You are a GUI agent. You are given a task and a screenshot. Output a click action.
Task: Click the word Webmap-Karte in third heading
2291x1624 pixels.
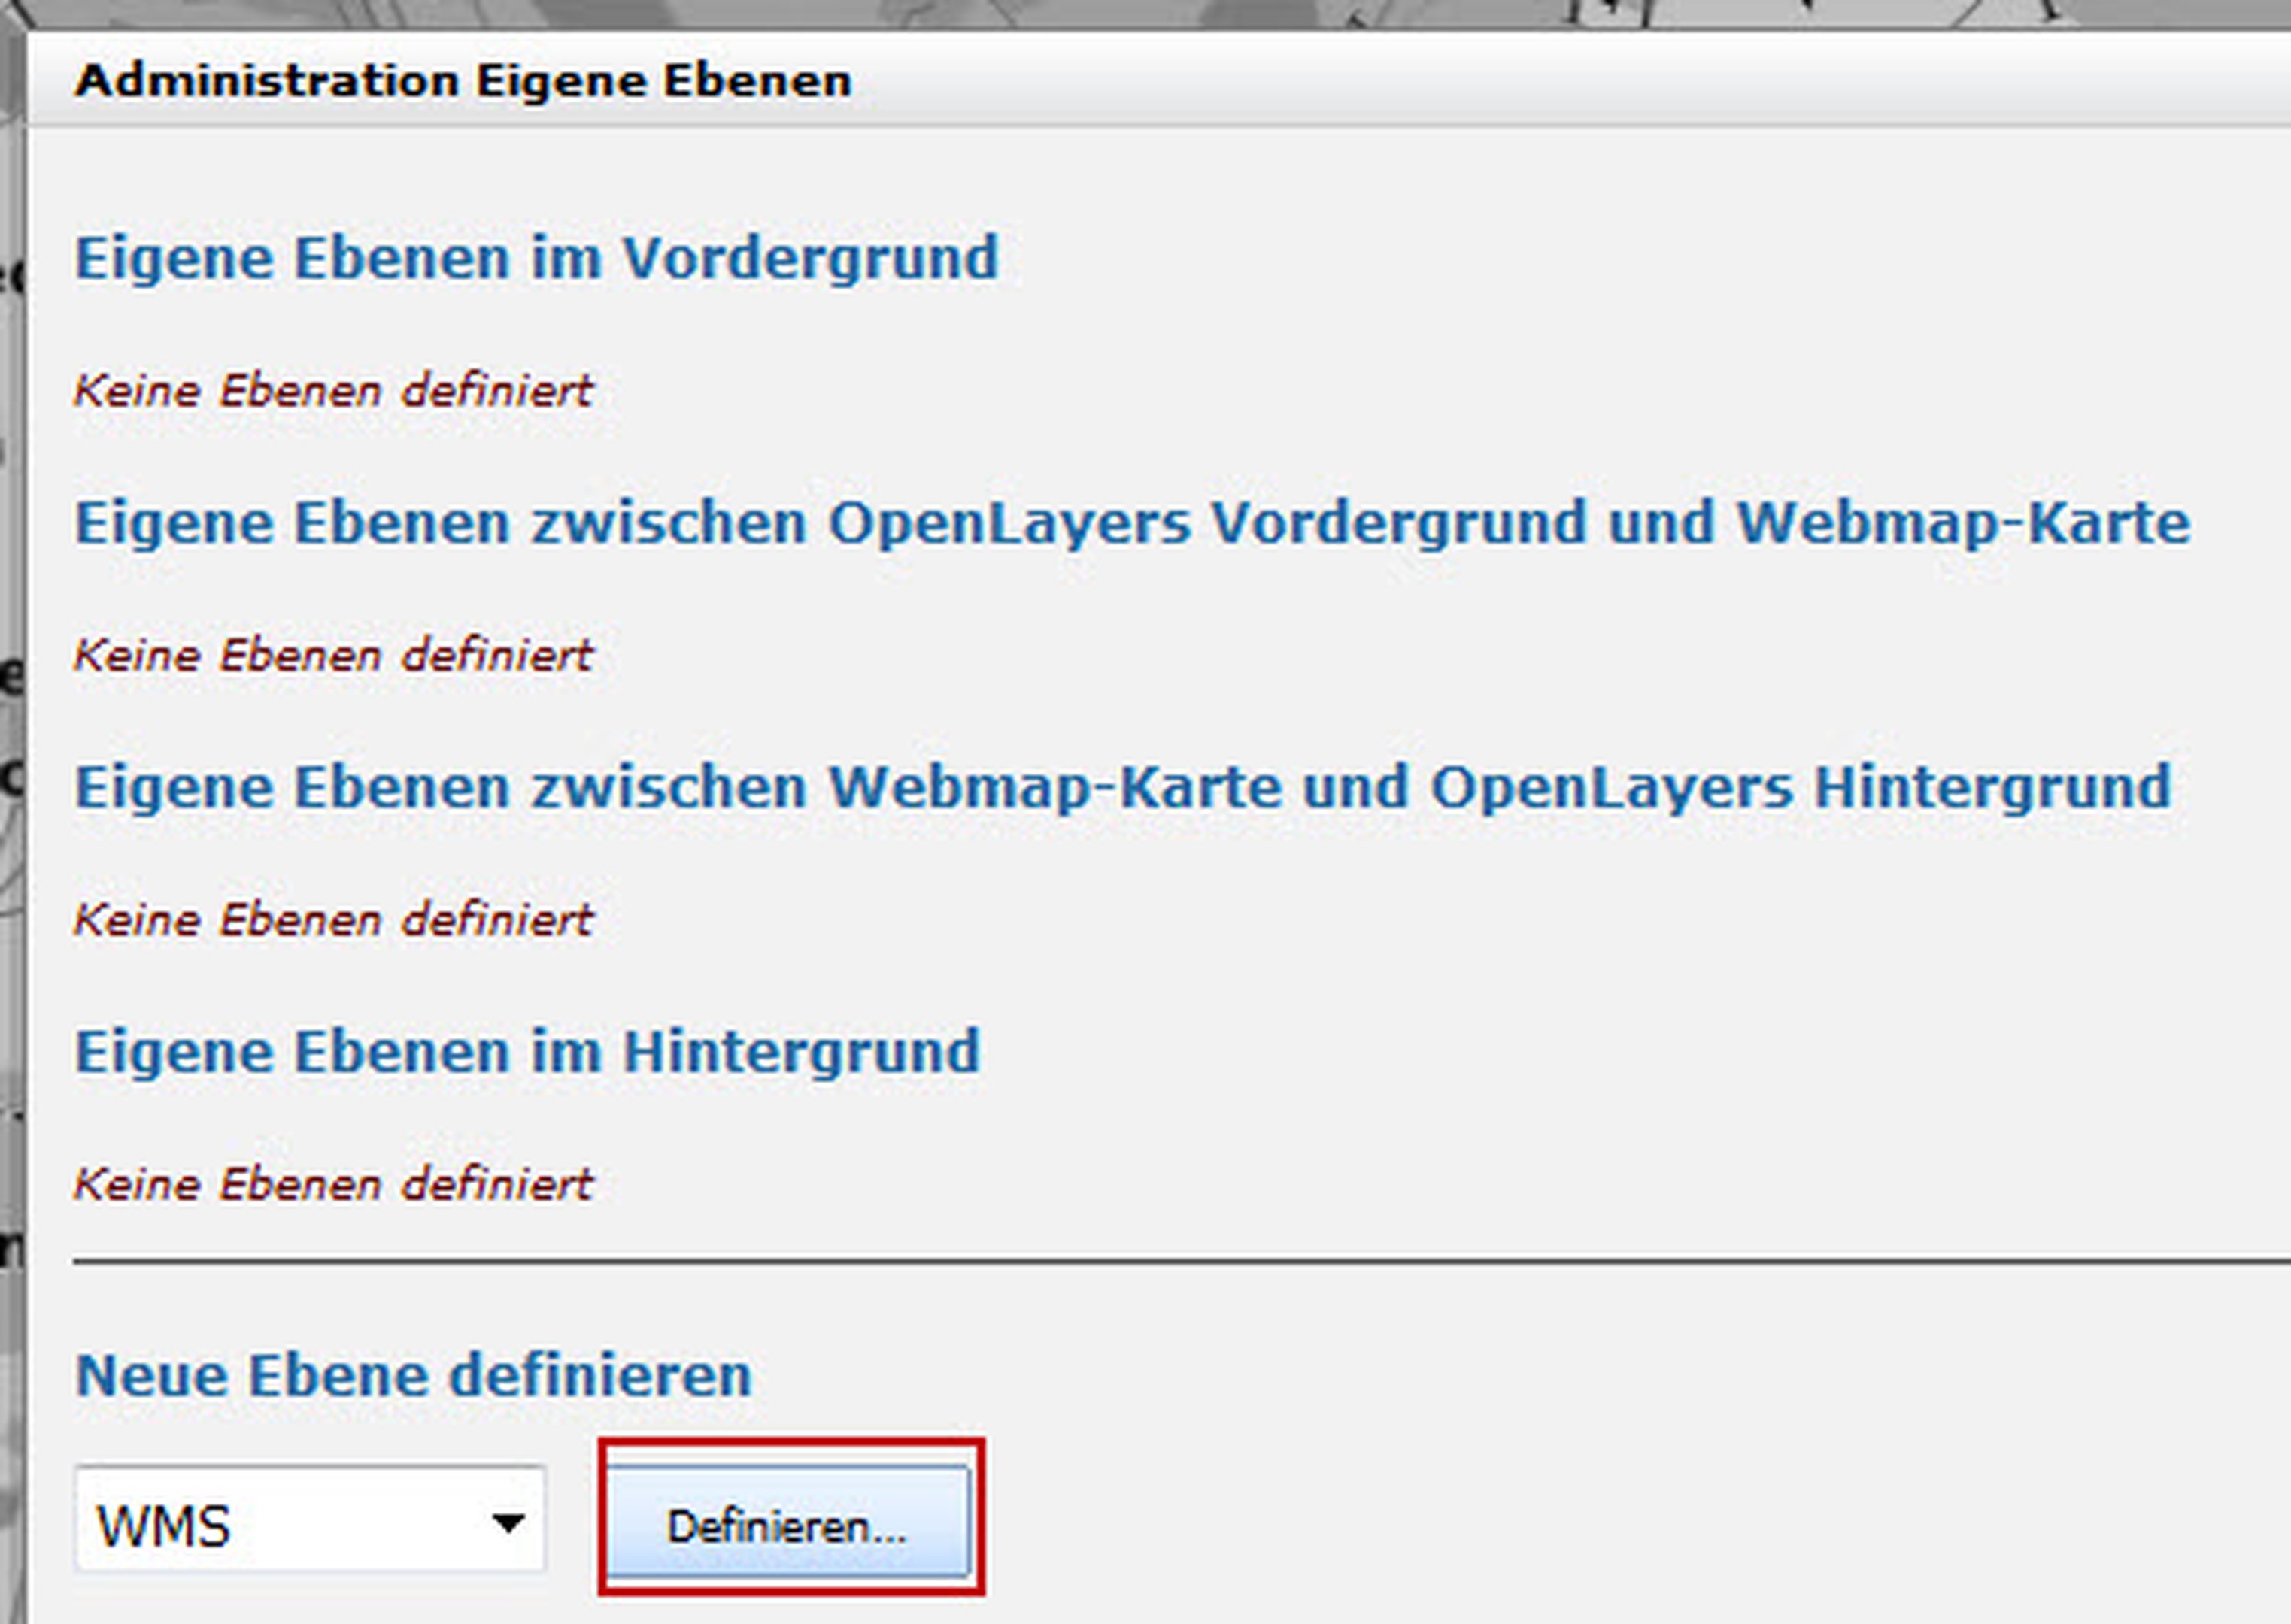tap(1054, 788)
